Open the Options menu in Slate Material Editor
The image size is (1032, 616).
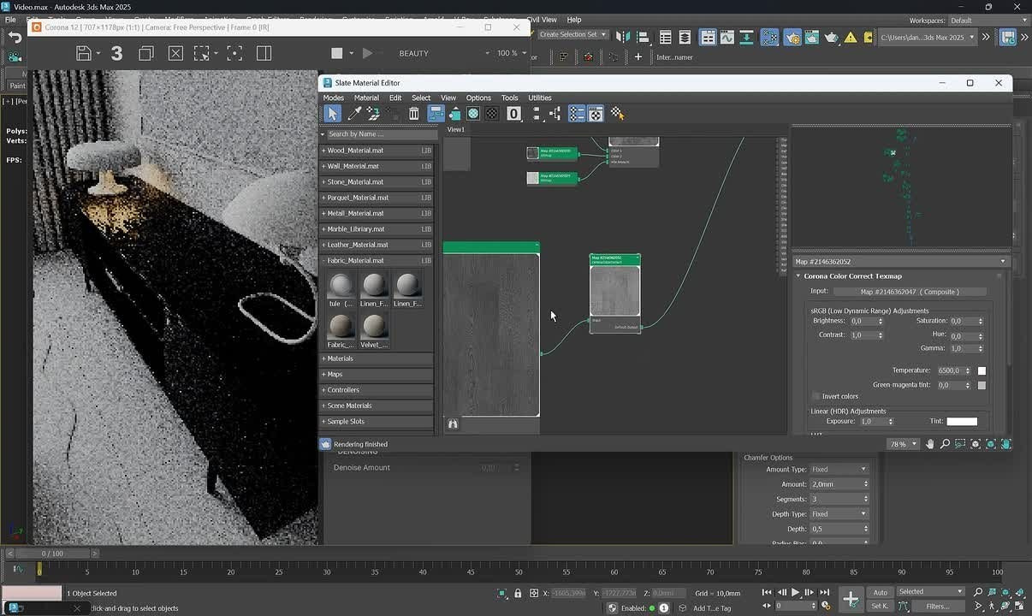(478, 98)
